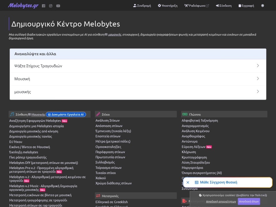Expand the Ψάξτε Στίχους Τραγουδιών chevron
This screenshot has height=207, width=276.
pyautogui.click(x=258, y=66)
